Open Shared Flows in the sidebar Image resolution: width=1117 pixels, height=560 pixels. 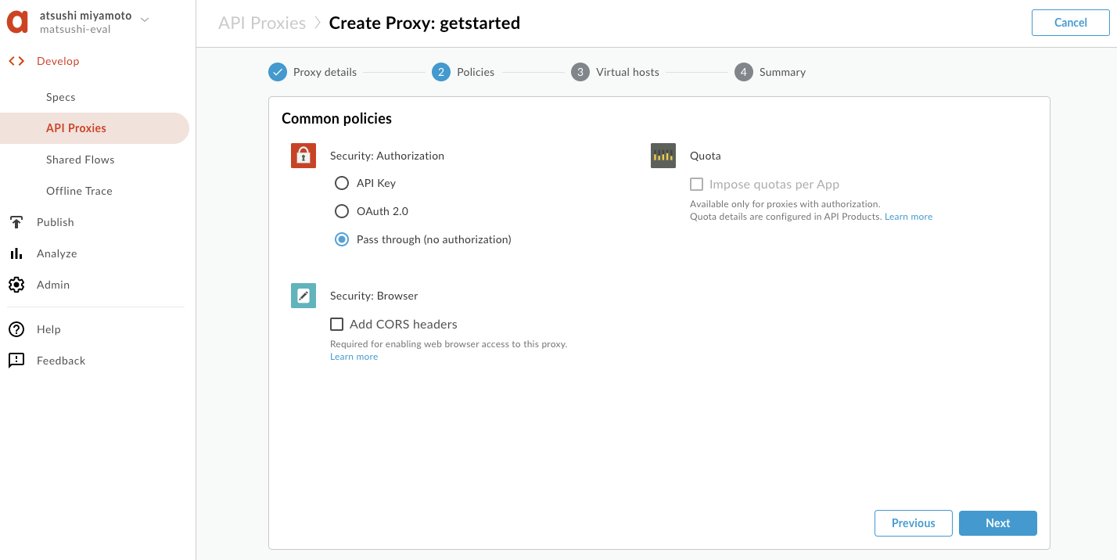81,160
